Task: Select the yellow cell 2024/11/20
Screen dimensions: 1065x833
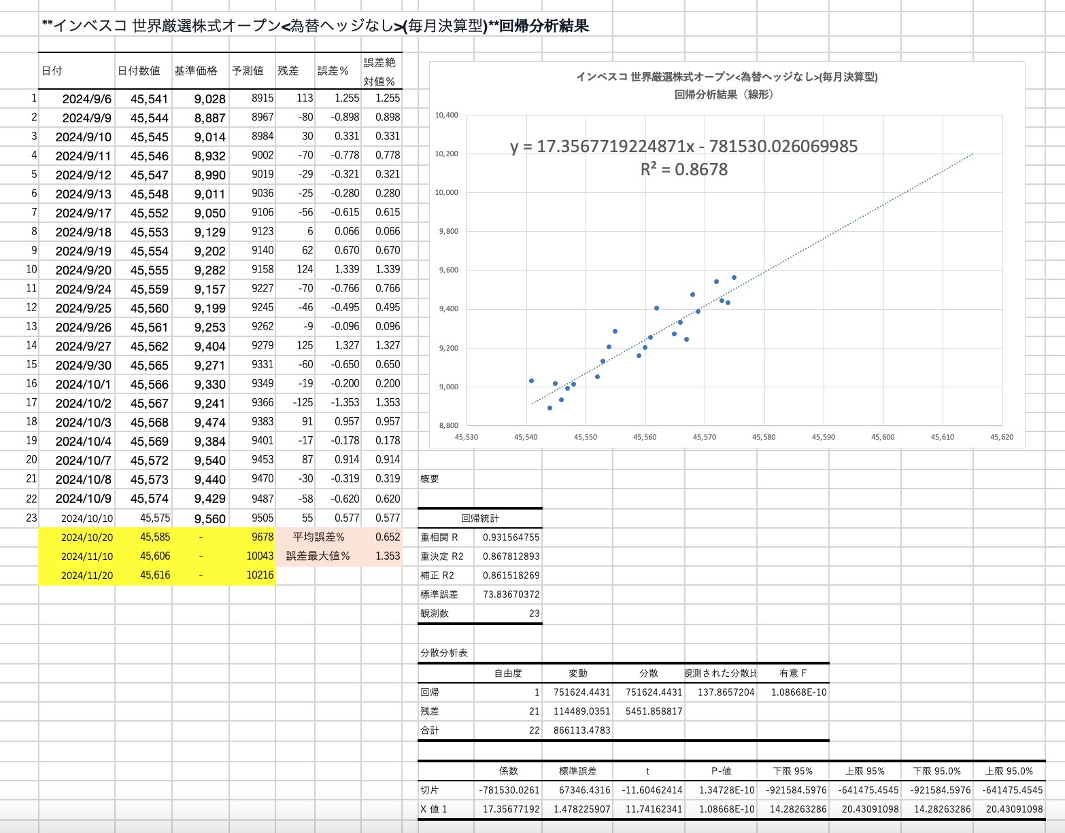Action: click(x=87, y=575)
